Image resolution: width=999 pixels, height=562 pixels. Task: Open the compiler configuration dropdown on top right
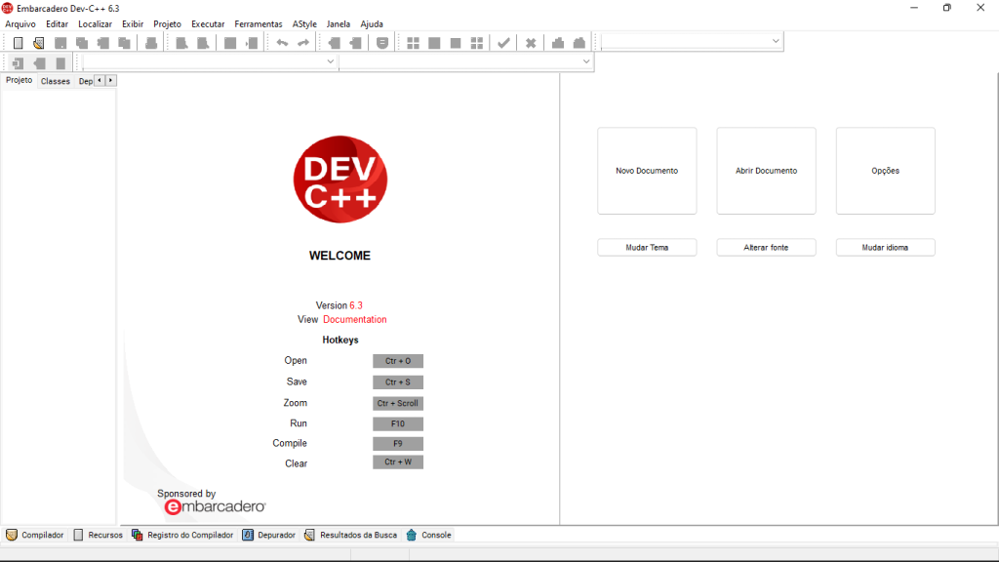776,41
